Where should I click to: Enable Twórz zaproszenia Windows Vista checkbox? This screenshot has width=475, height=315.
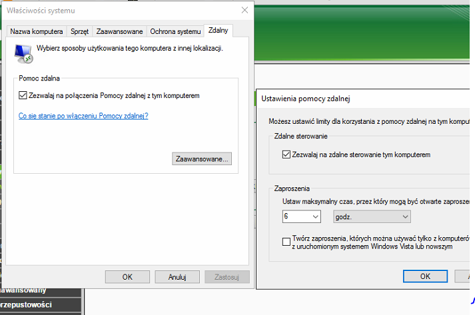[x=286, y=242]
